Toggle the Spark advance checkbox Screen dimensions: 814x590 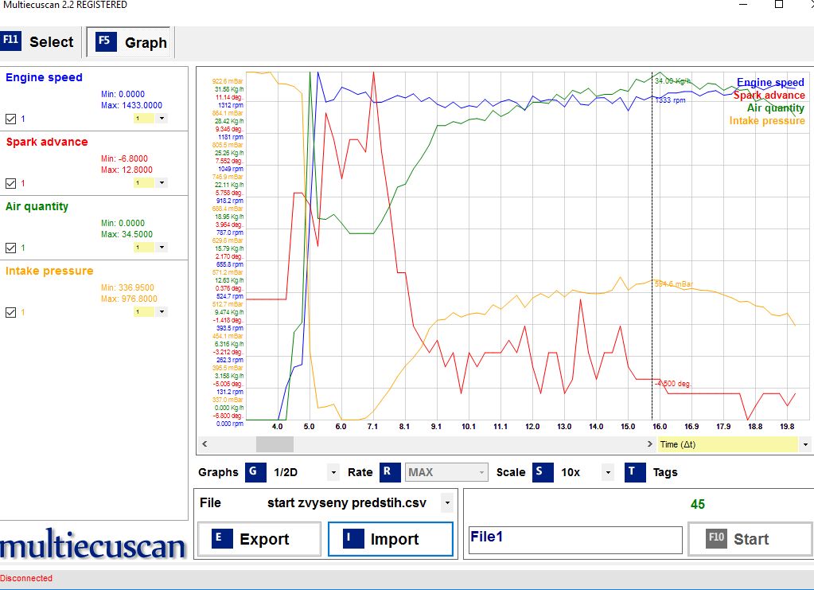(10, 183)
